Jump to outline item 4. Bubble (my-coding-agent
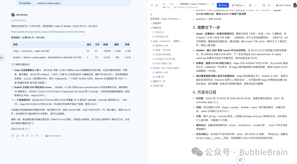The height and width of the screenshot is (164, 297). pyautogui.click(x=166, y=68)
